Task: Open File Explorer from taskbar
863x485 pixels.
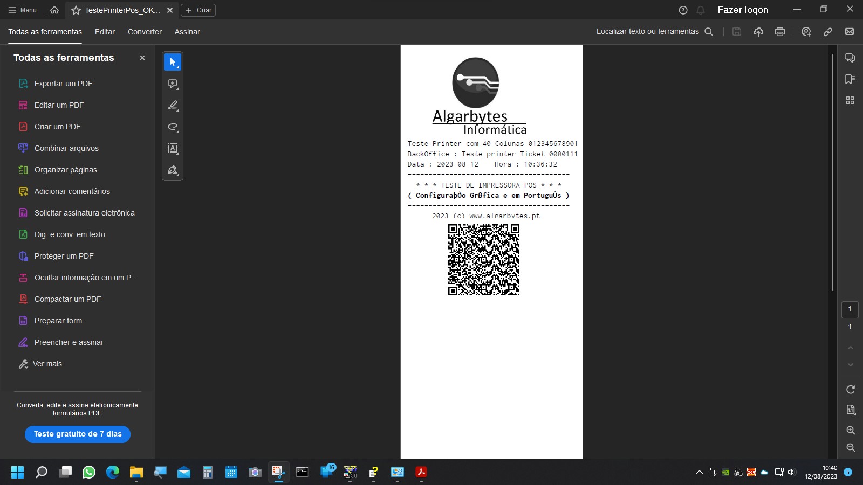Action: pos(136,472)
